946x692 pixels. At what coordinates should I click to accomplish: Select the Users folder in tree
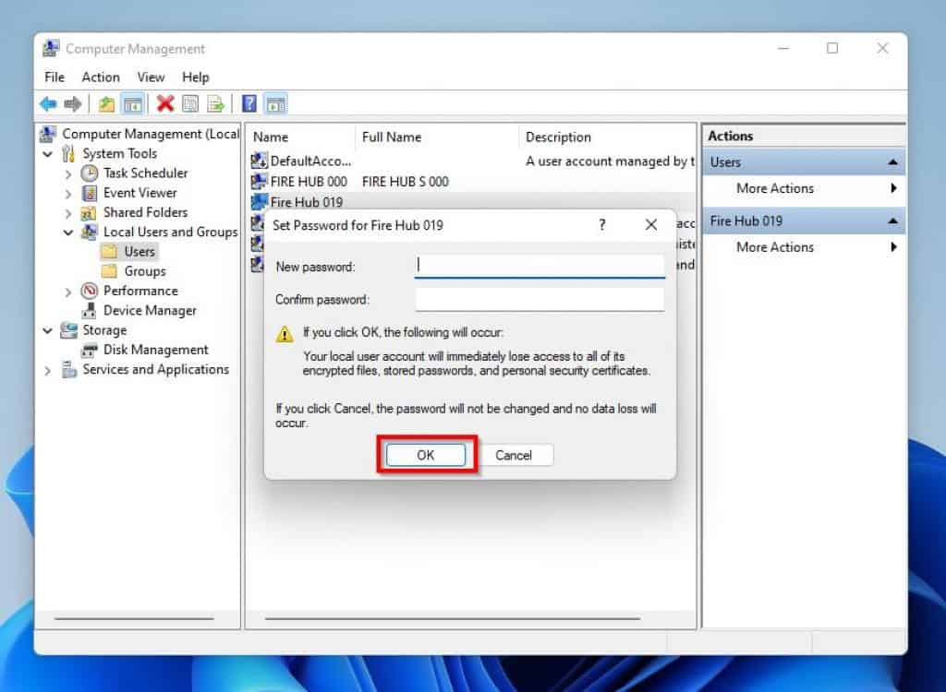click(139, 251)
